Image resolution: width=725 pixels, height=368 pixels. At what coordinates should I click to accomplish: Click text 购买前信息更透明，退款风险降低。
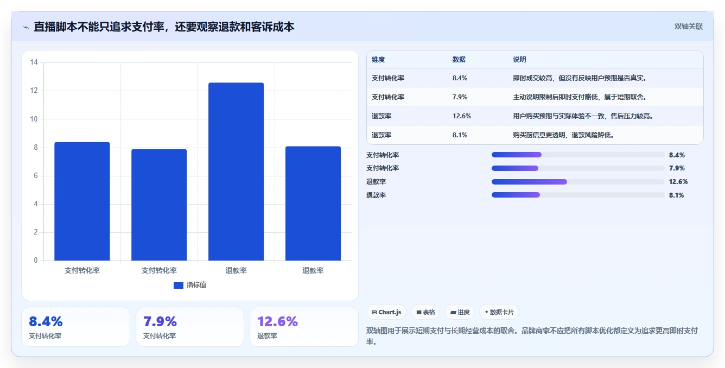click(x=563, y=135)
